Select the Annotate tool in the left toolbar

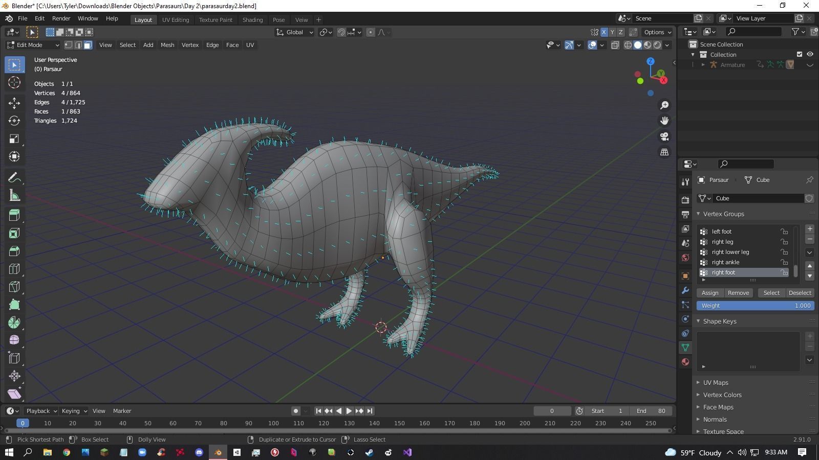click(x=14, y=177)
